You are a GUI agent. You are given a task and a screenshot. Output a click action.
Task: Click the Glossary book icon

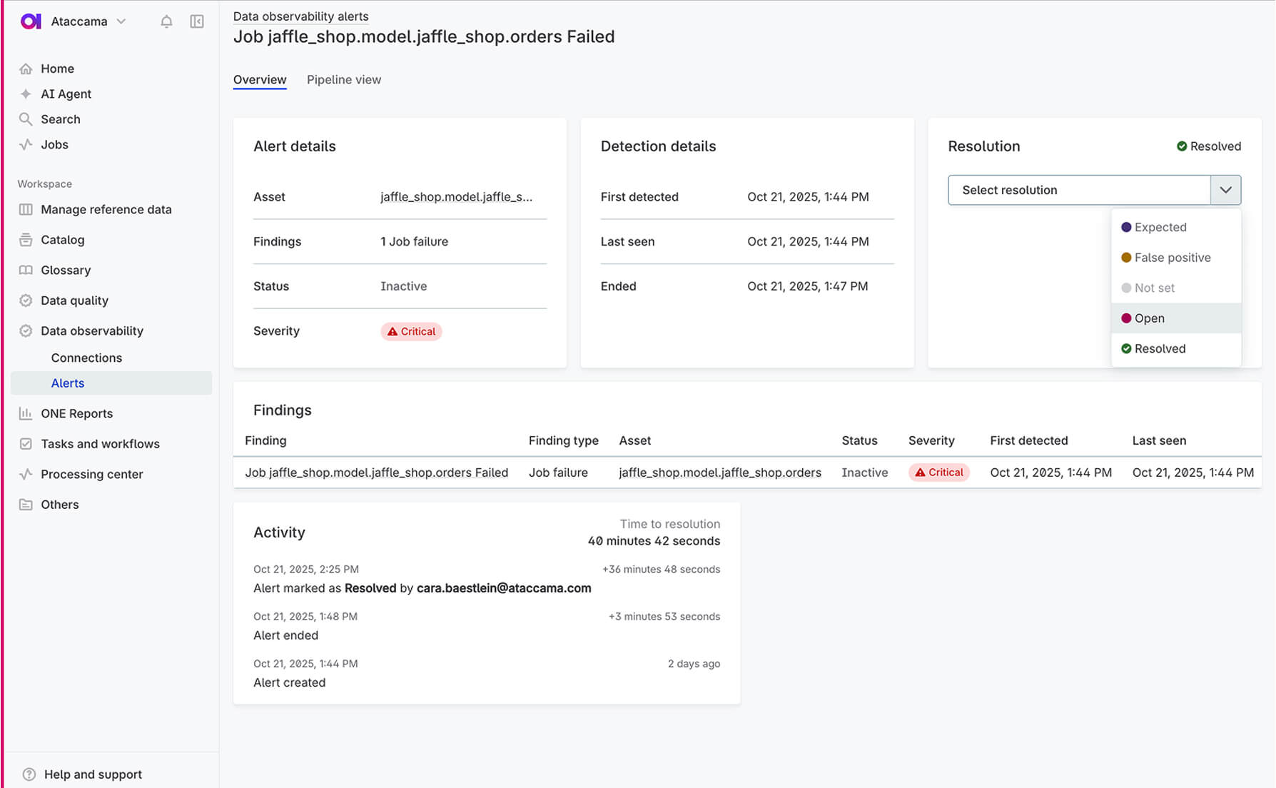coord(26,271)
